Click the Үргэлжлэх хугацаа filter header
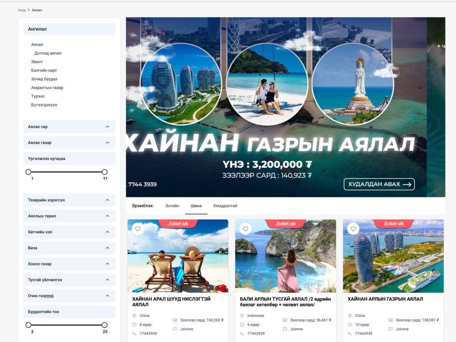Viewport: 456px width, 342px height. pos(69,159)
